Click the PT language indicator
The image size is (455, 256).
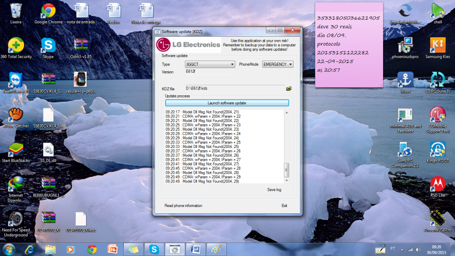393,248
